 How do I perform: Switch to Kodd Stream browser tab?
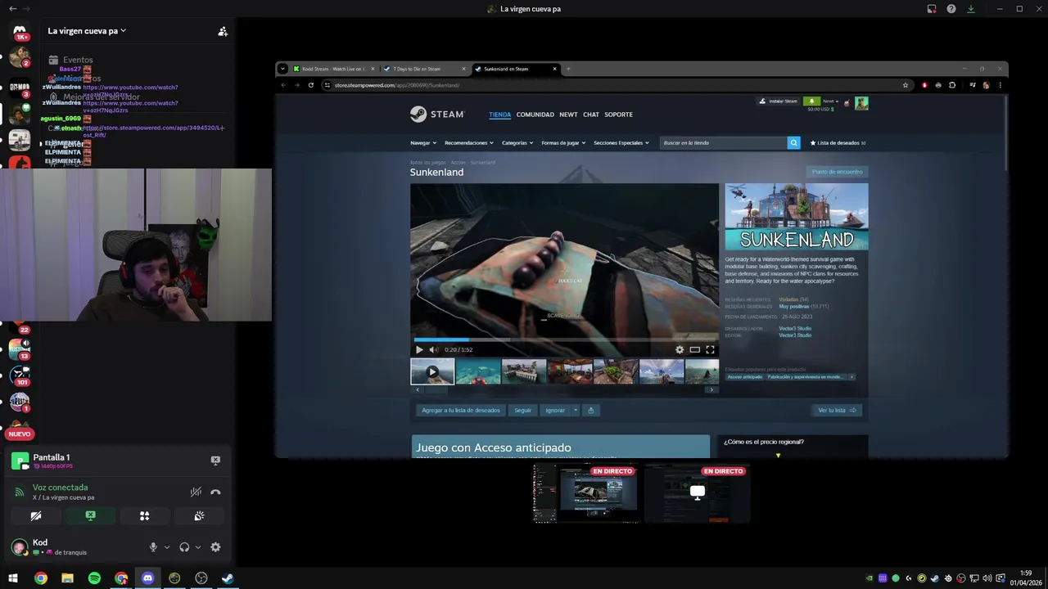(333, 69)
